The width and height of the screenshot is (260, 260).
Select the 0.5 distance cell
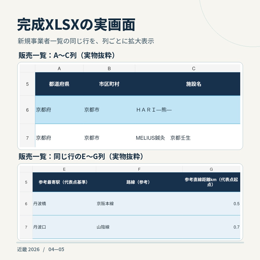[211, 204]
